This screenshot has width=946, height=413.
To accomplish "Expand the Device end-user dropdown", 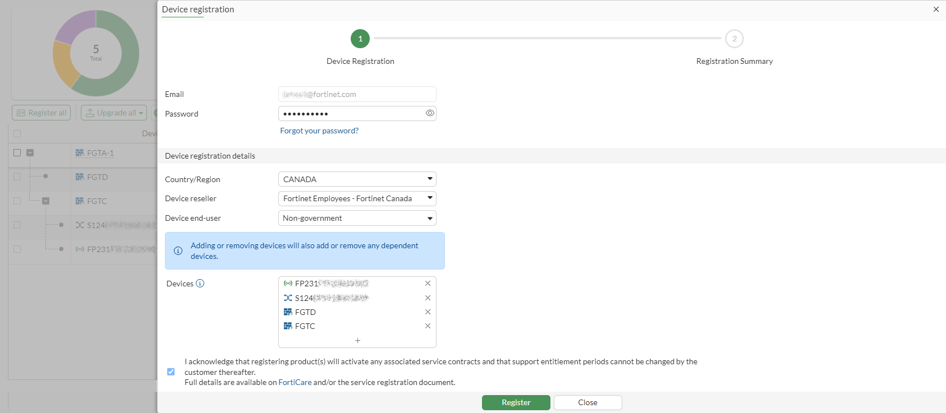I will pyautogui.click(x=357, y=218).
